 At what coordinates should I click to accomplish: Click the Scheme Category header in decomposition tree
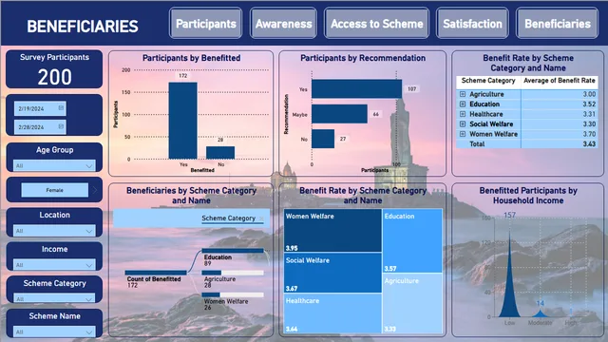pyautogui.click(x=228, y=218)
